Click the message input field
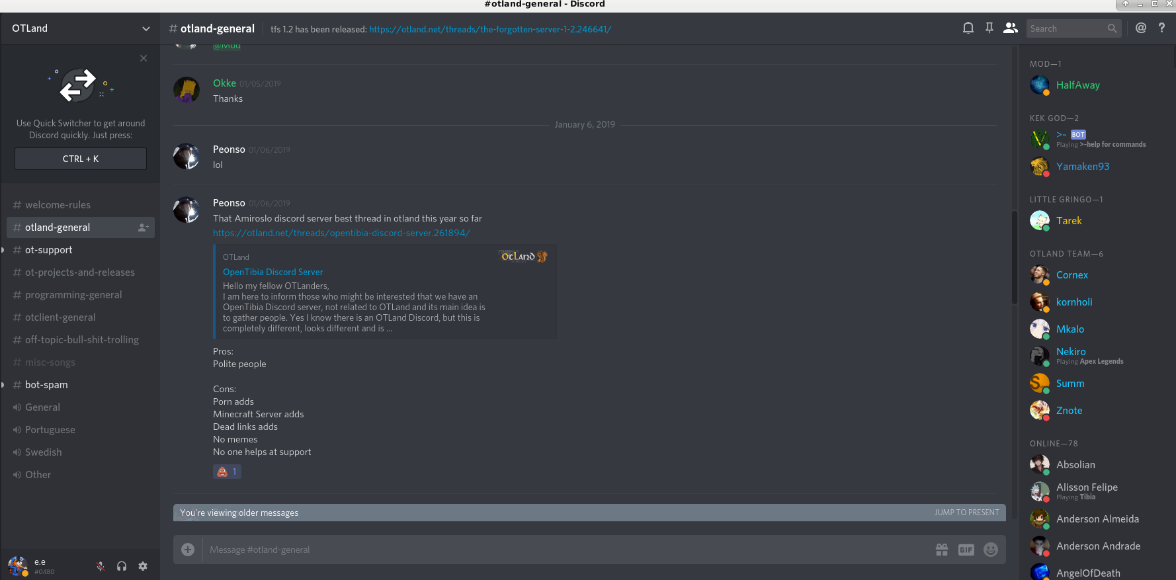This screenshot has height=580, width=1176. (x=566, y=550)
